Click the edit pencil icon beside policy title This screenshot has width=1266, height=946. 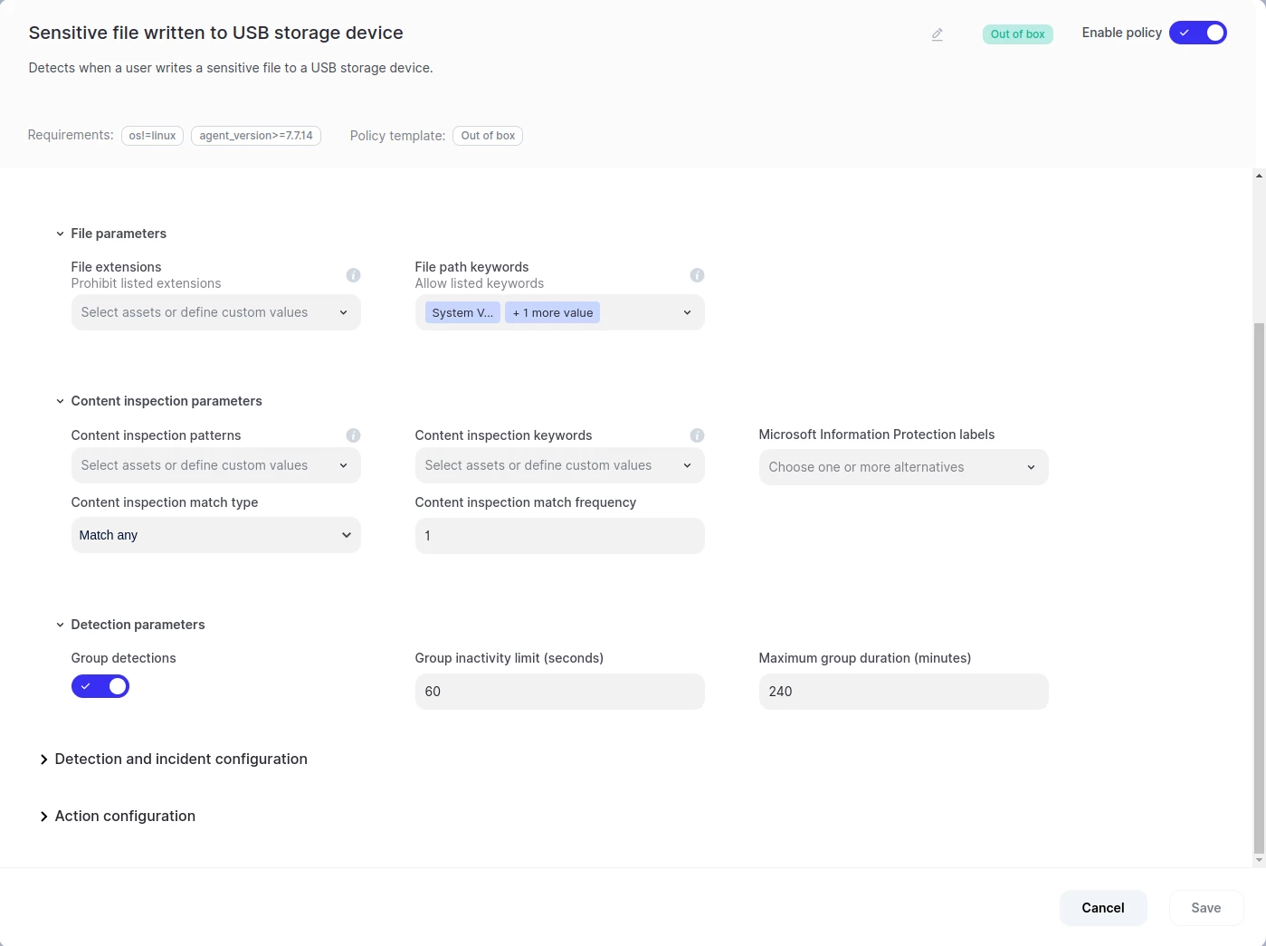[x=938, y=34]
